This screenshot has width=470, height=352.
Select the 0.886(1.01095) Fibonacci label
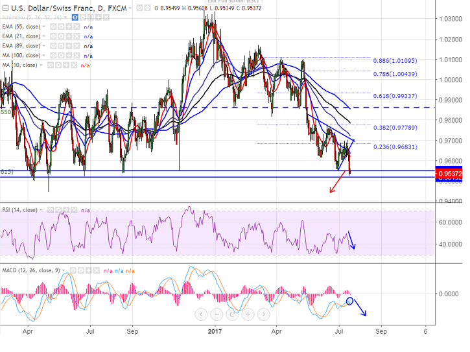pyautogui.click(x=395, y=60)
